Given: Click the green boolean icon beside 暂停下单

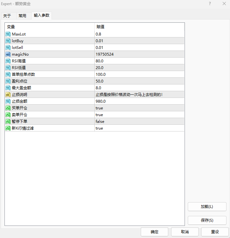Looking at the screenshot, I should coord(8,122).
